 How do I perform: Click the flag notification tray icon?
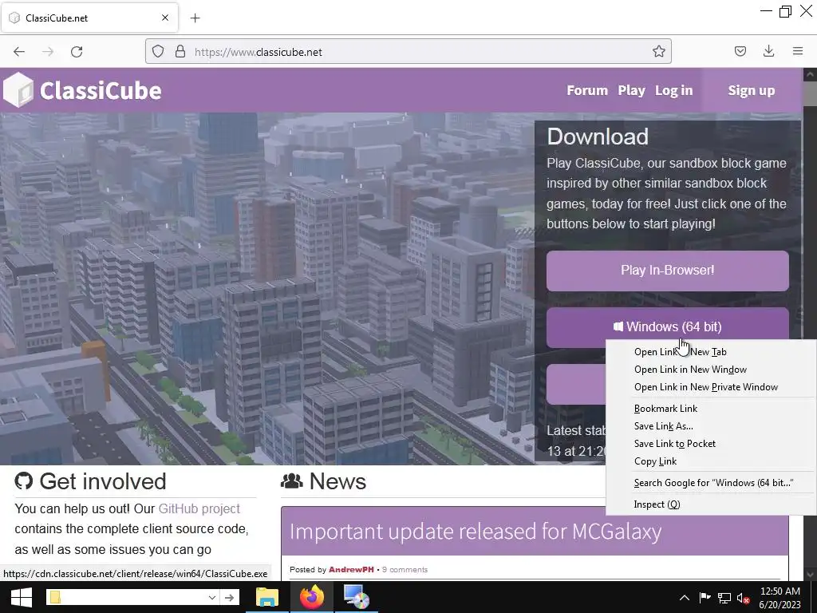click(x=705, y=598)
